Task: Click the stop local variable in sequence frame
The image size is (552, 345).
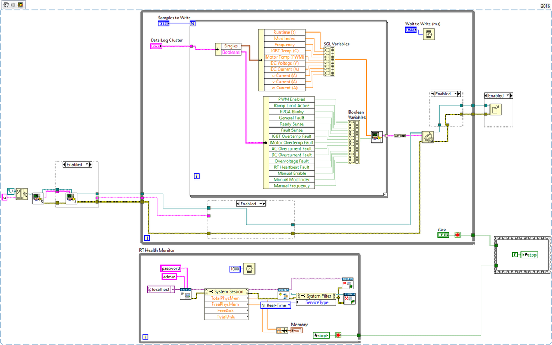Action: [529, 255]
